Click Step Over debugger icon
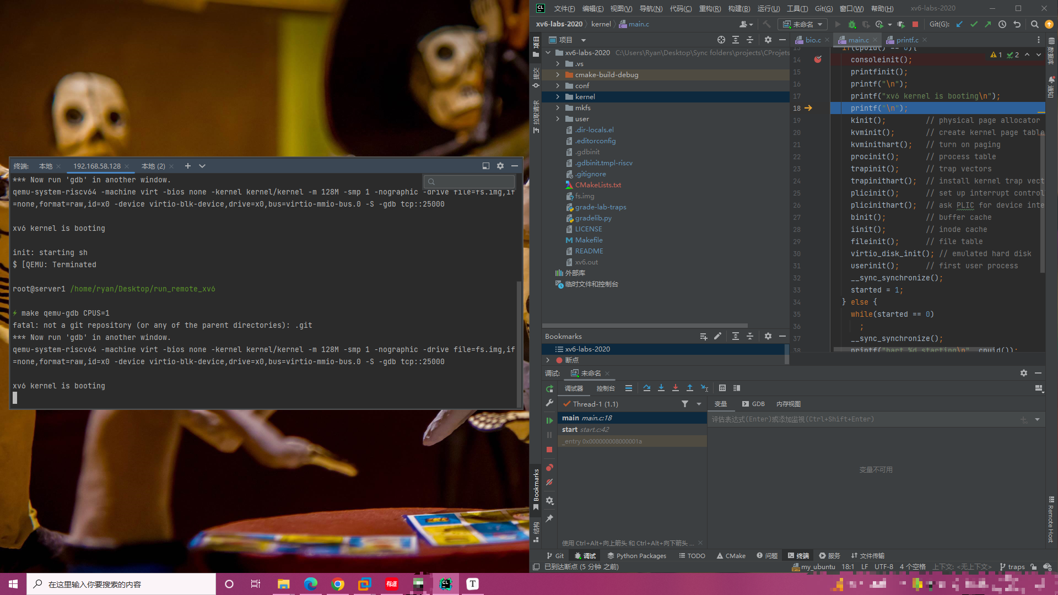 pyautogui.click(x=647, y=388)
